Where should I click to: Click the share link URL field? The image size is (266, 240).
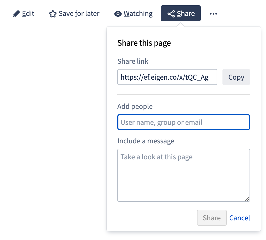point(167,77)
